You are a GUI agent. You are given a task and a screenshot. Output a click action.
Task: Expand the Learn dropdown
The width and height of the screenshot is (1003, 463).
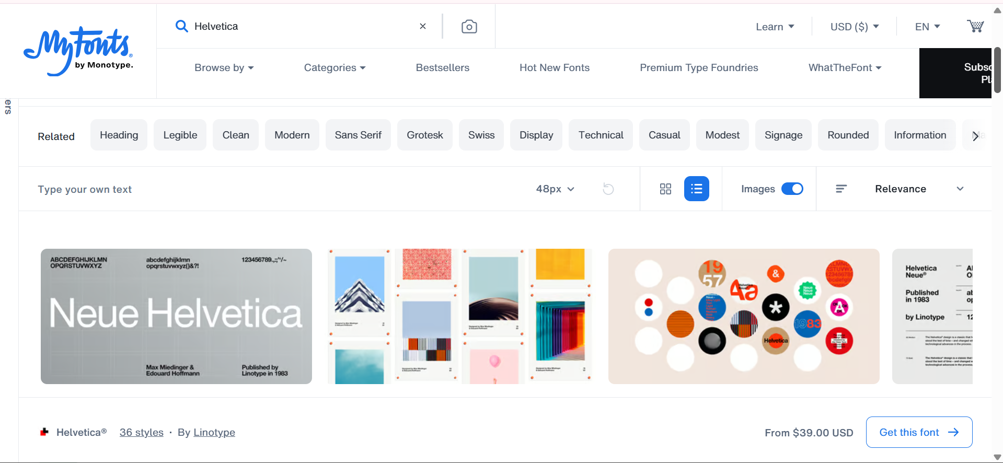tap(775, 27)
